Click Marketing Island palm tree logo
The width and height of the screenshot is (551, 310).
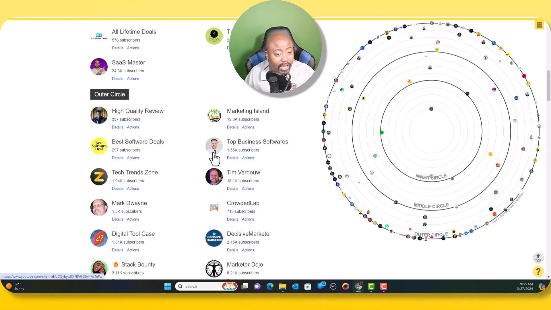tap(214, 115)
